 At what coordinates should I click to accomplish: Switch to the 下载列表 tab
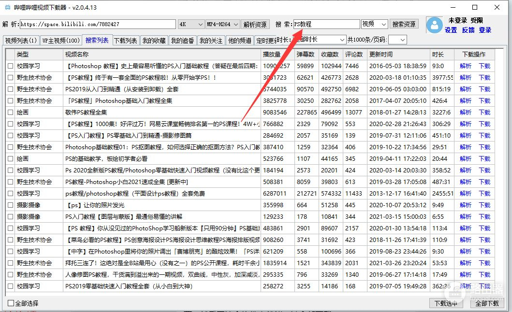point(125,41)
